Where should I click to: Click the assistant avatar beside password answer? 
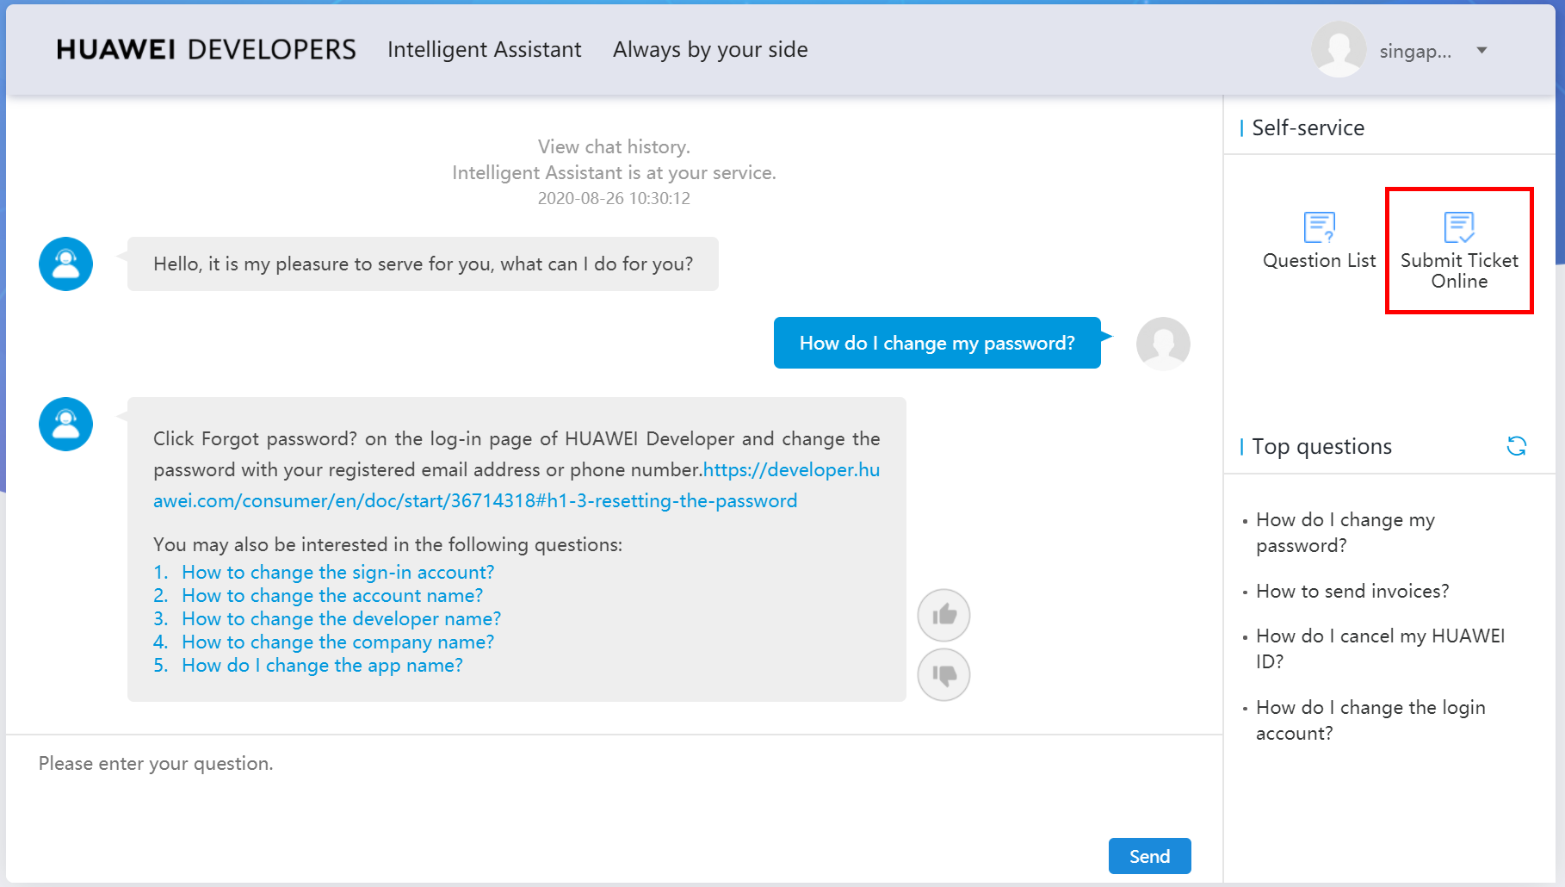65,424
